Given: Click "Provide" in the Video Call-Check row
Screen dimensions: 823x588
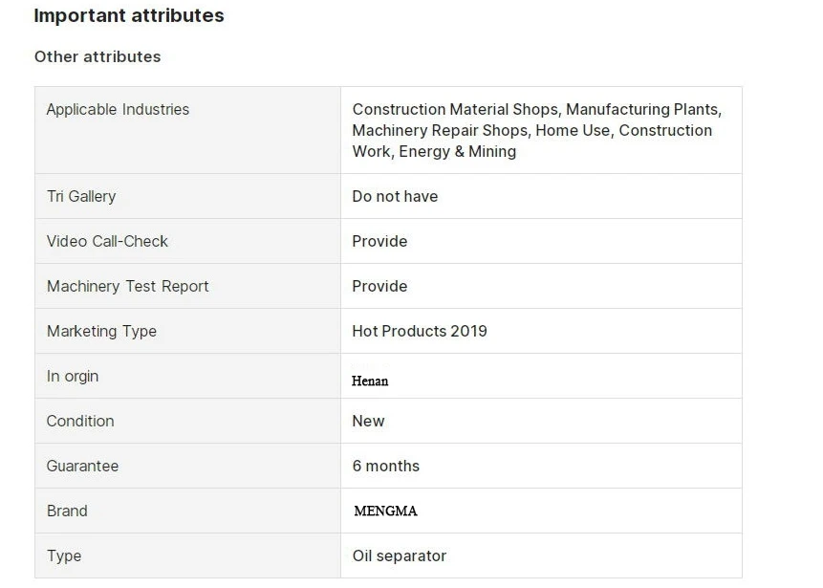Looking at the screenshot, I should coord(379,241).
